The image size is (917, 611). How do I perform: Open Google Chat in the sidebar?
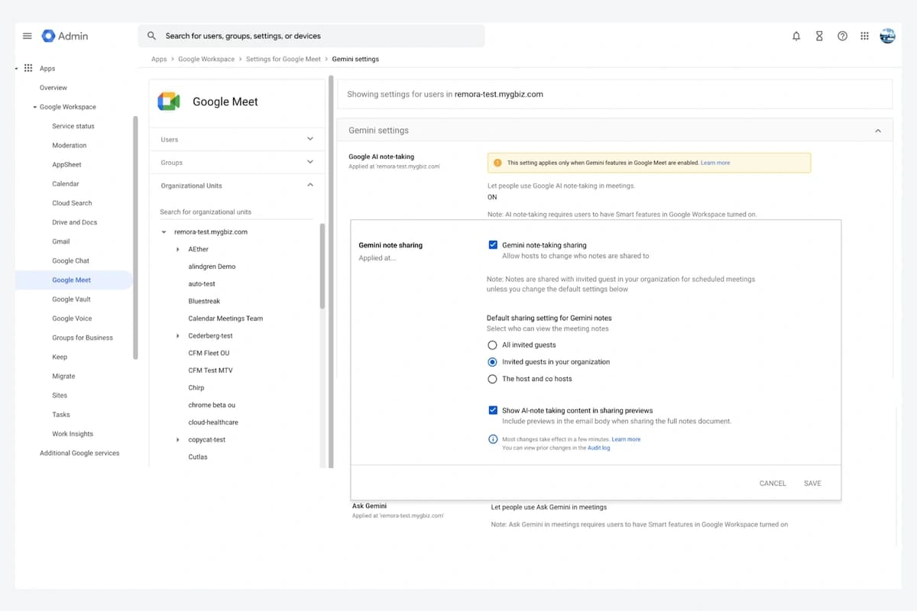(x=70, y=261)
